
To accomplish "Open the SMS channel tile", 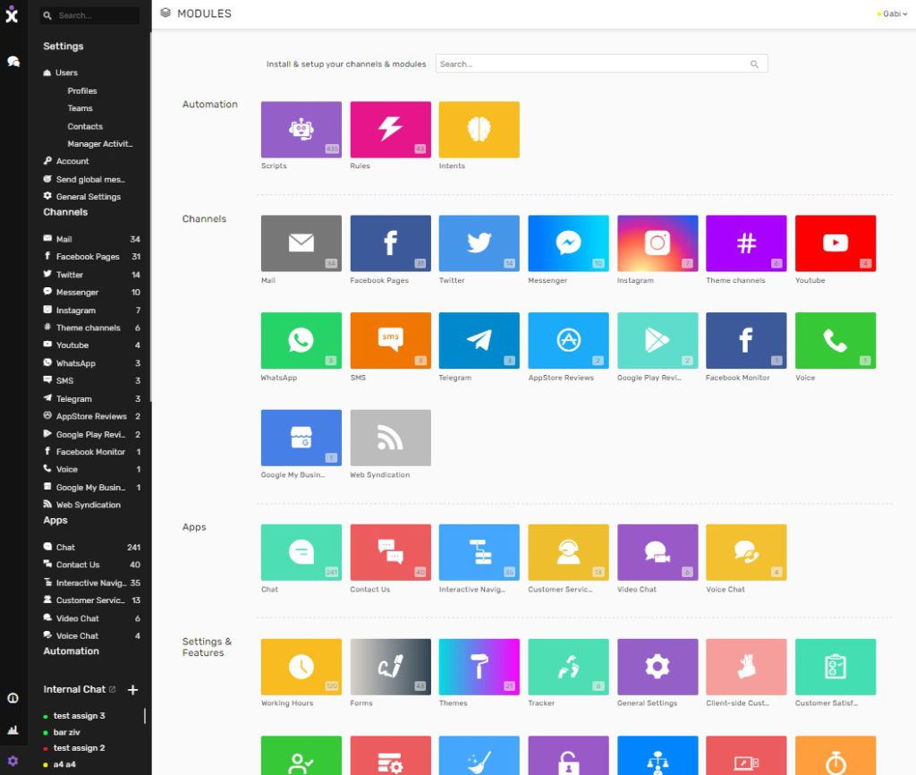I will [390, 340].
